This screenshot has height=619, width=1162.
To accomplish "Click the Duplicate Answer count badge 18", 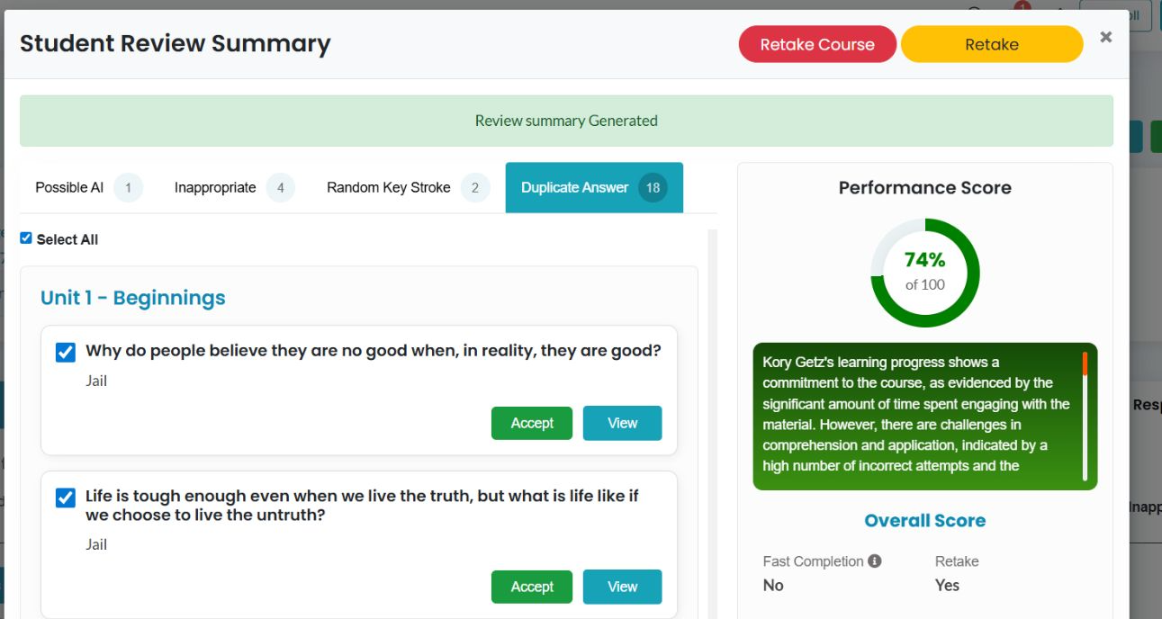I will [x=653, y=188].
